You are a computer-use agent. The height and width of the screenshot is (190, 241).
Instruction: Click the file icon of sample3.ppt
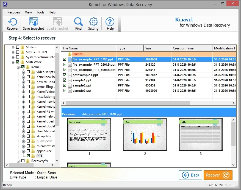pyautogui.click(x=70, y=91)
